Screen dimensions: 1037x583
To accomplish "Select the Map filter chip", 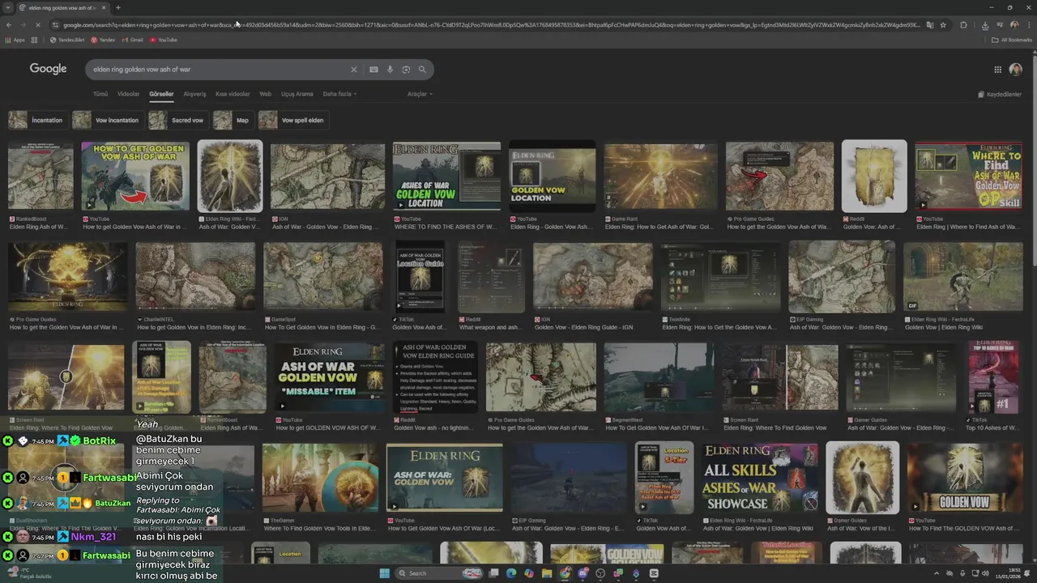I will point(233,120).
